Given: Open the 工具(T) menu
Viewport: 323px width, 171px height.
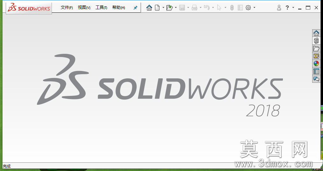Looking at the screenshot, I should (x=101, y=8).
